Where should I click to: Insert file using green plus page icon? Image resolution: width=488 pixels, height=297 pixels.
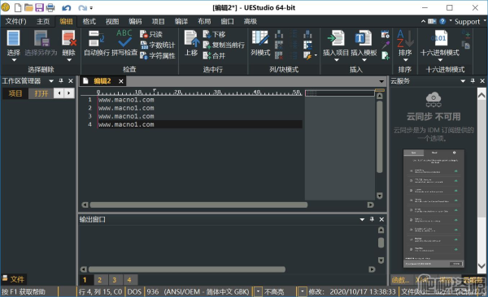pyautogui.click(x=386, y=56)
